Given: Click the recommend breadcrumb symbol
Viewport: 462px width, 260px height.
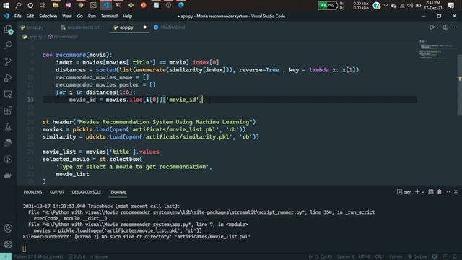Looking at the screenshot, I should point(63,37).
